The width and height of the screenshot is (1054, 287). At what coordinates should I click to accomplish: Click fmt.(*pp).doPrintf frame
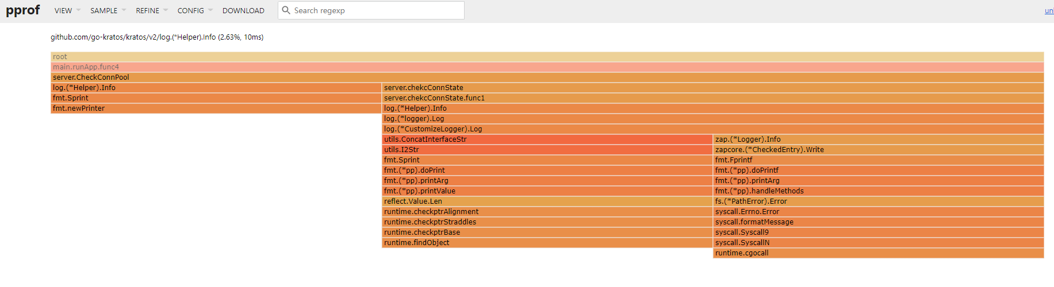(878, 170)
